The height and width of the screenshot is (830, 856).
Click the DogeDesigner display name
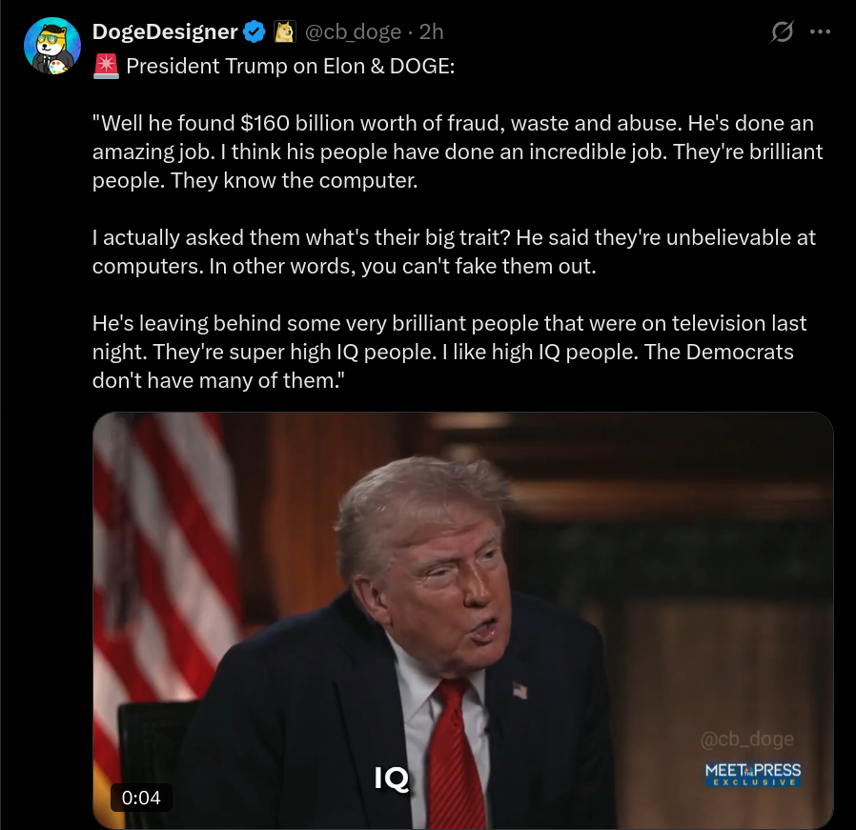click(165, 31)
